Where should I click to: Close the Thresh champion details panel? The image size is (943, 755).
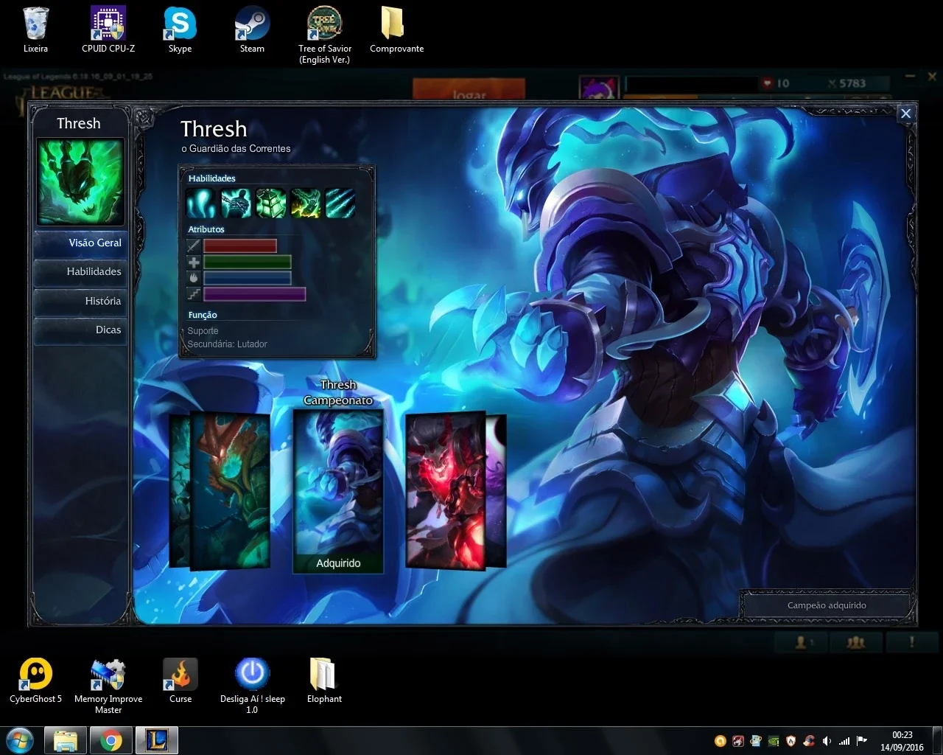coord(906,113)
